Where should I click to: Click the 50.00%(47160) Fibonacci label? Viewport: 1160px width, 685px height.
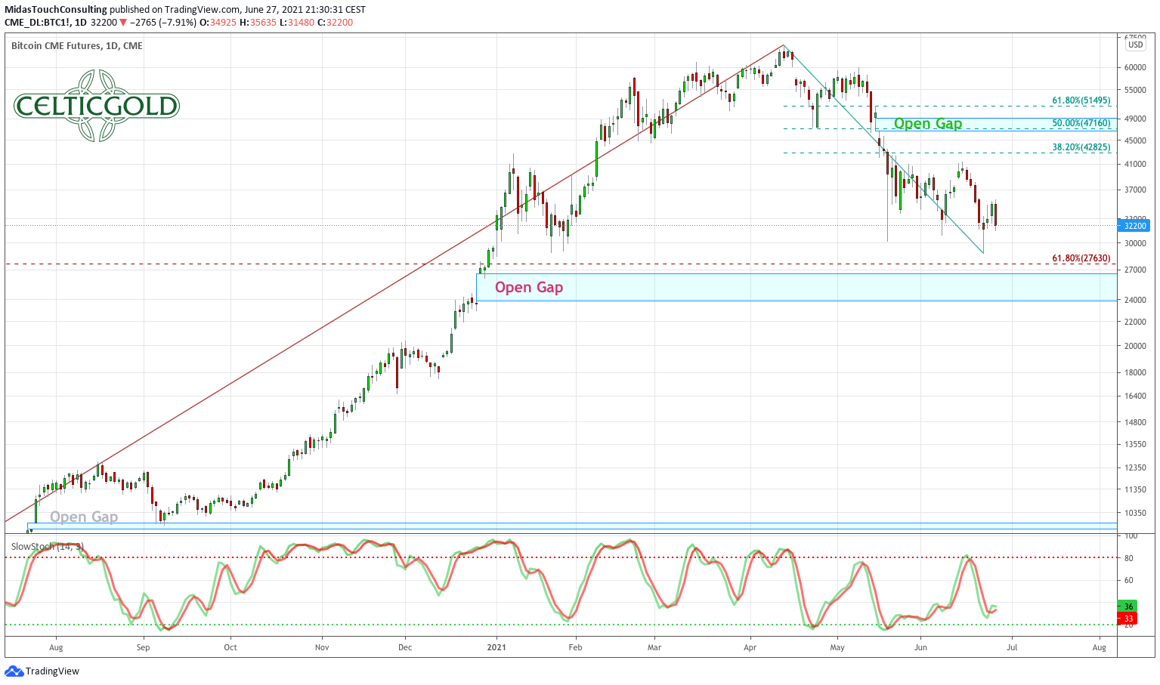[x=1081, y=123]
